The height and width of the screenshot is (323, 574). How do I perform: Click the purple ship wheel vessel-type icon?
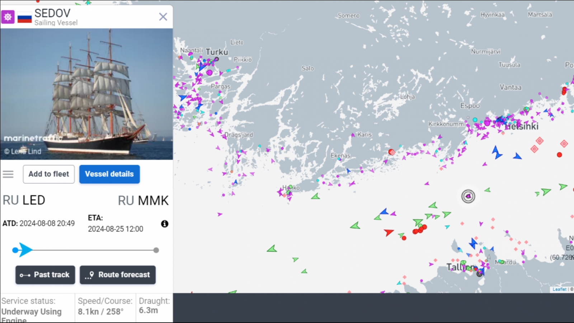(x=8, y=17)
